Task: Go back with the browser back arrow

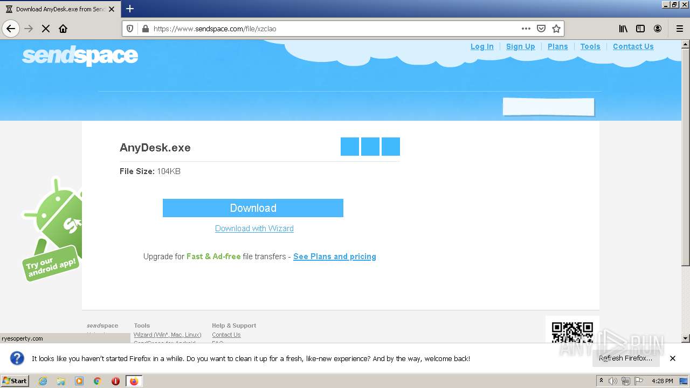Action: tap(11, 29)
